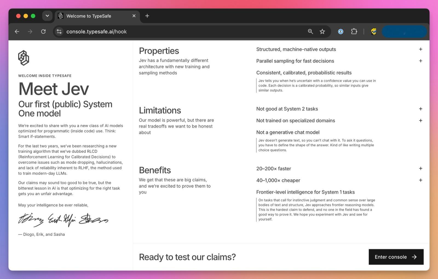This screenshot has height=279, width=438.
Task: Open the 1Password extension icon
Action: point(341,32)
